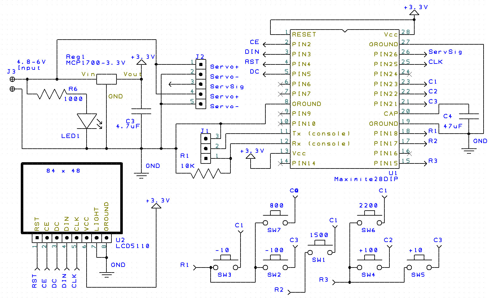
Task: Click the '1000' value of resistor R6
Action: point(73,99)
